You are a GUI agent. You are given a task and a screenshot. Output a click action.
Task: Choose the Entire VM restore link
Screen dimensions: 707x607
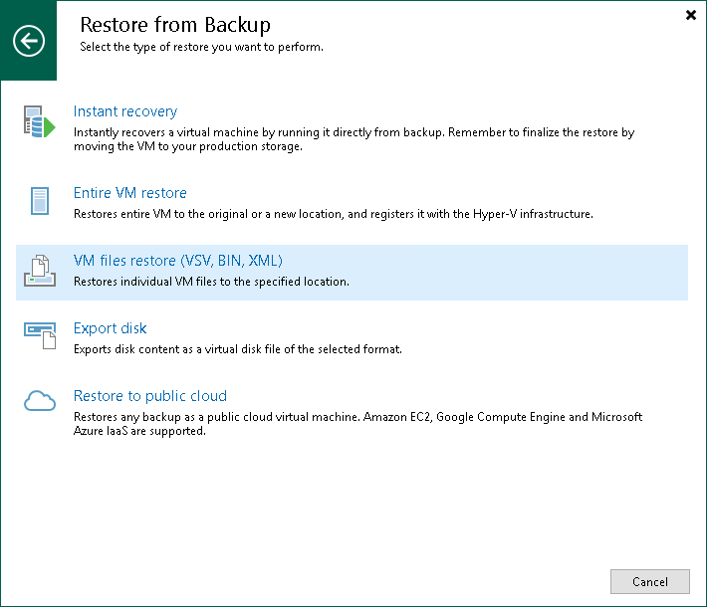pos(130,193)
